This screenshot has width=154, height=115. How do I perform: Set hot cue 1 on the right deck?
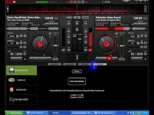coord(136,24)
